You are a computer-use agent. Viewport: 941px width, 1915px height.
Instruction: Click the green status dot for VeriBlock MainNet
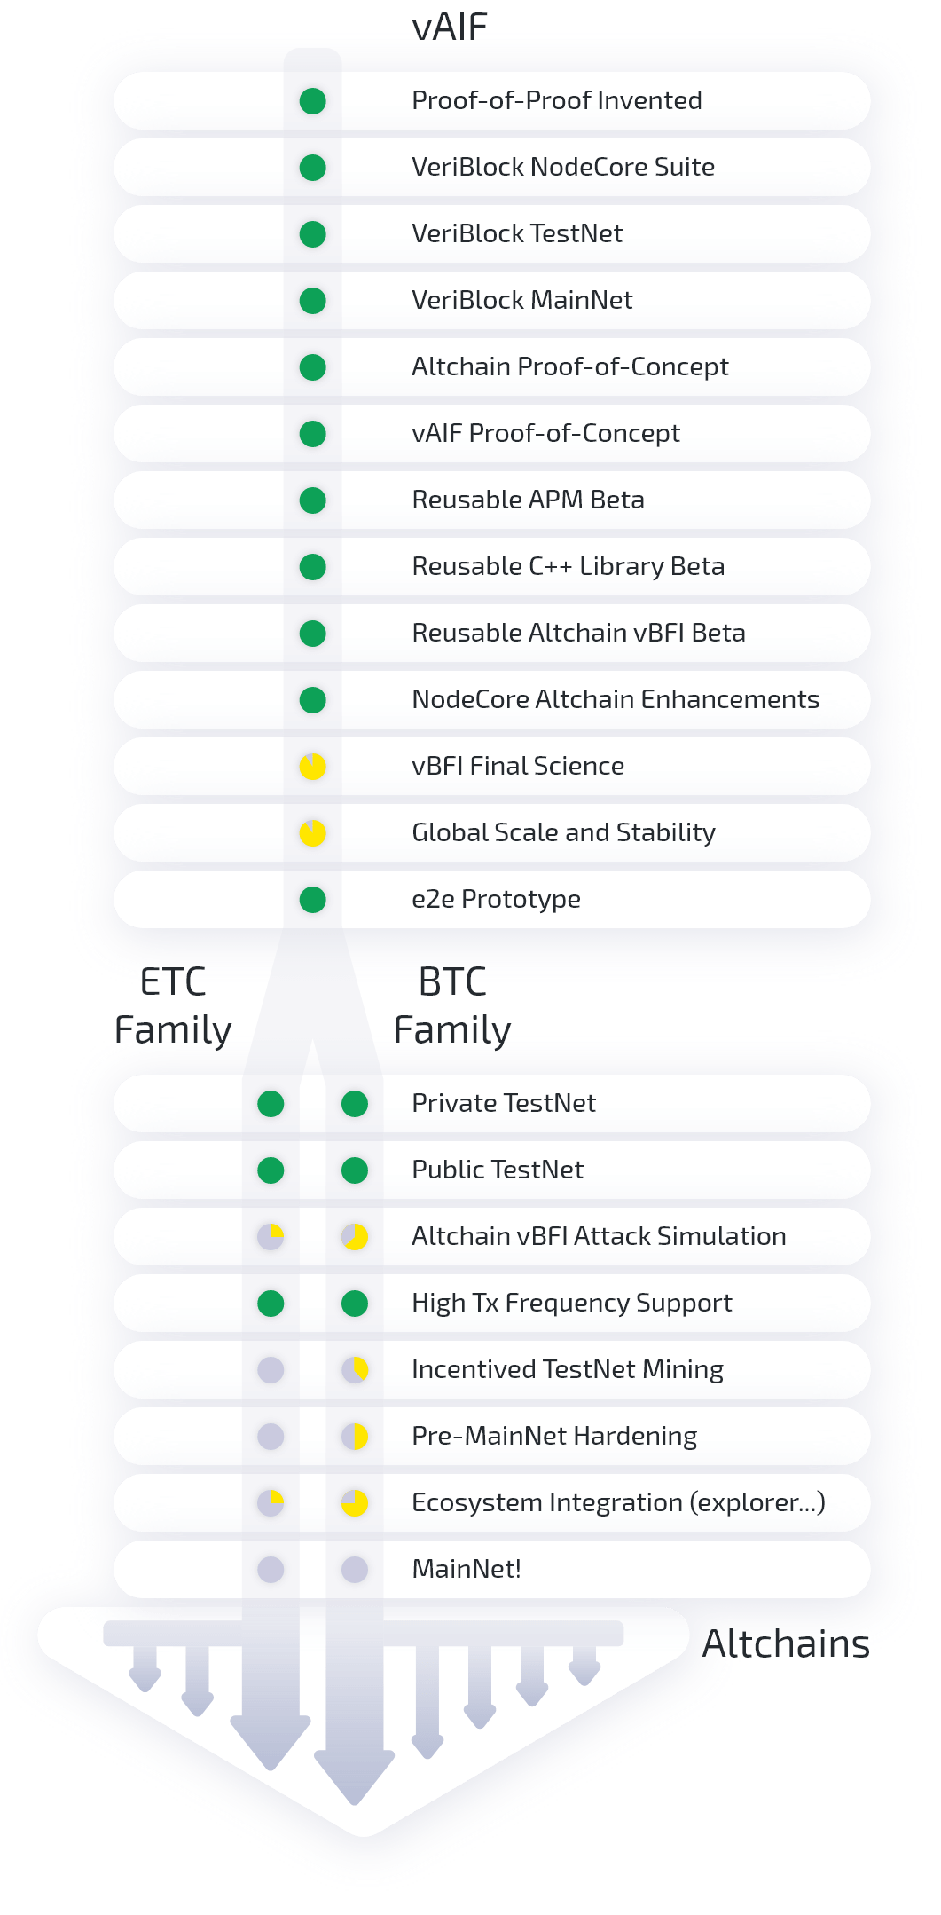pyautogui.click(x=312, y=301)
